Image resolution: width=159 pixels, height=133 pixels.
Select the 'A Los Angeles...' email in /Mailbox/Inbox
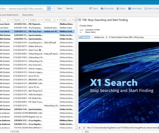click(37, 120)
